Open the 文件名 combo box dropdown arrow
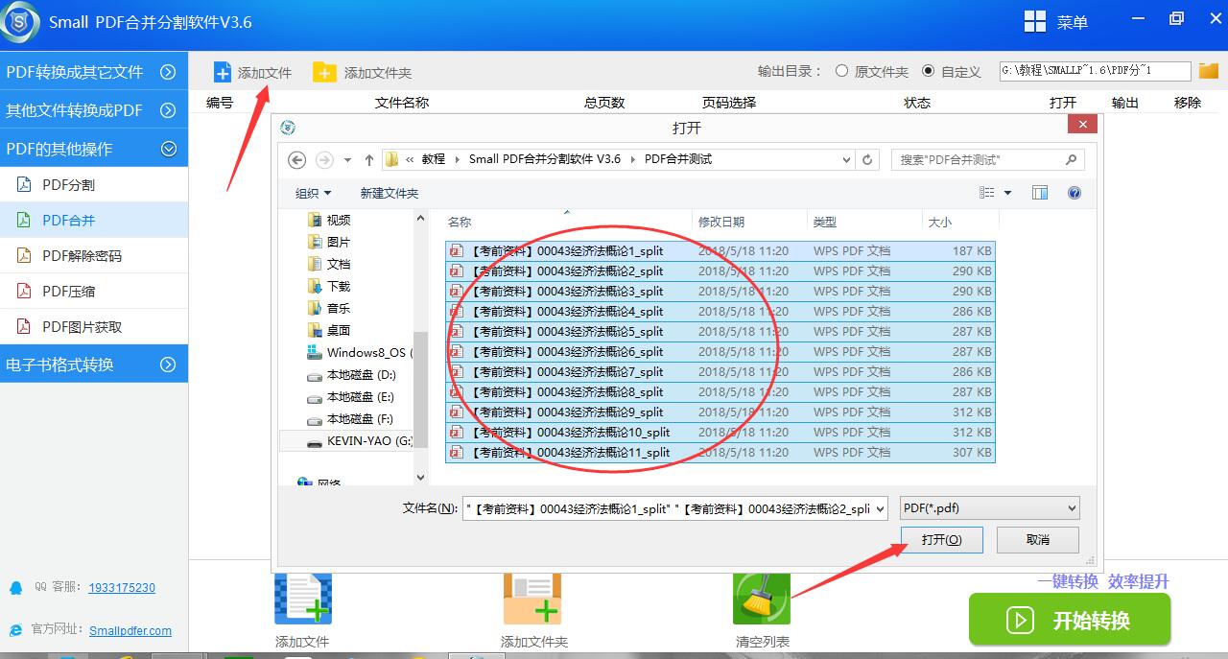The image size is (1228, 659). pos(880,508)
